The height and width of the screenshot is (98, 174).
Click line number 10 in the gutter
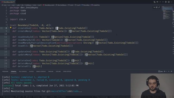coord(6,34)
